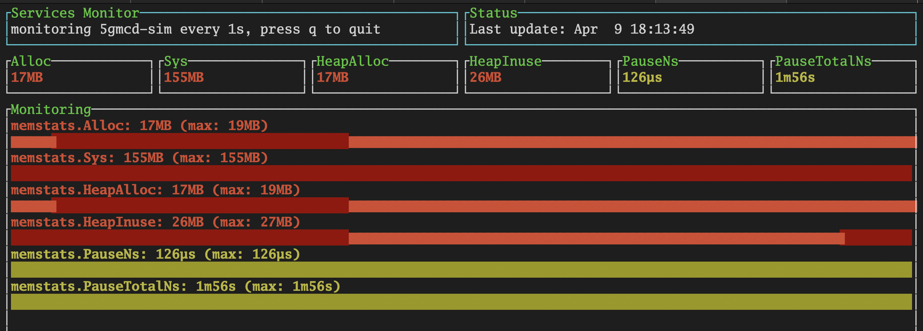Click the Status panel title
The image size is (923, 331).
[x=494, y=13]
